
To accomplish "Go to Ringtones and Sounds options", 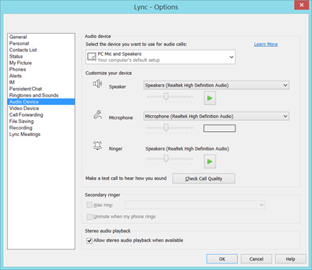I will point(41,95).
